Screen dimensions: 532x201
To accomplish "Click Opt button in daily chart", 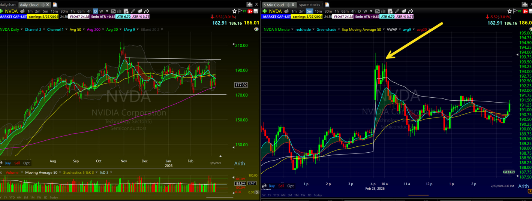I will pos(26,163).
